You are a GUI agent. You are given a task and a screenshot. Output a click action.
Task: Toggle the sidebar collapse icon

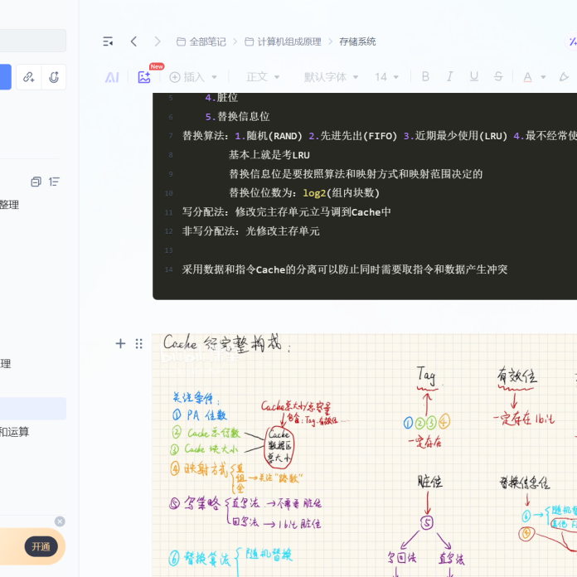(108, 41)
